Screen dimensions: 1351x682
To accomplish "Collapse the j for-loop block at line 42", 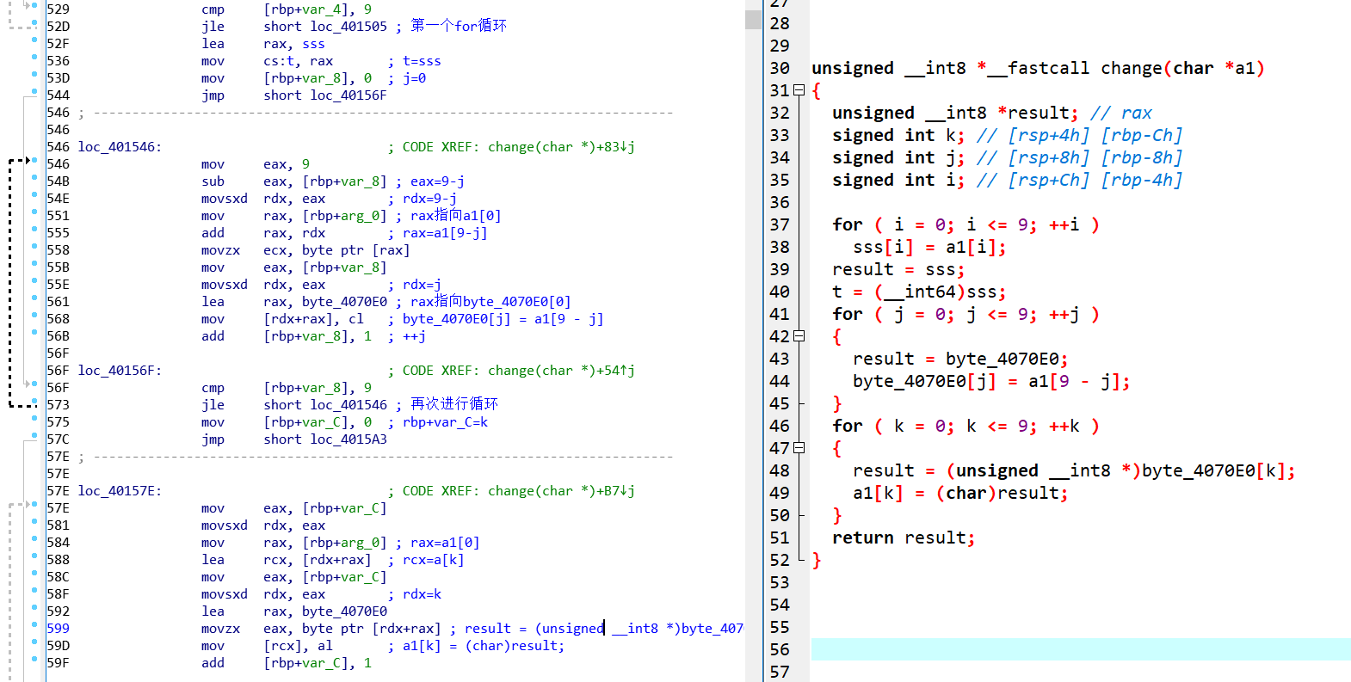I will tap(799, 336).
